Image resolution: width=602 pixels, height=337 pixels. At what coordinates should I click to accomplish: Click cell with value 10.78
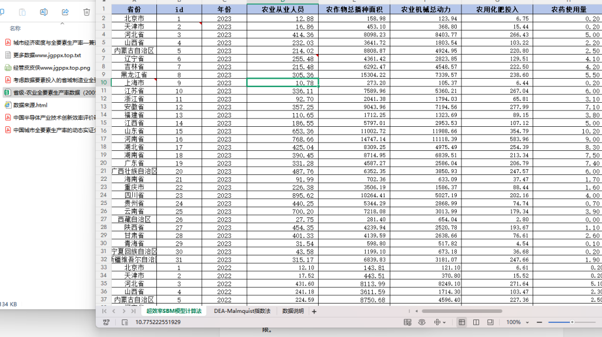click(x=283, y=83)
